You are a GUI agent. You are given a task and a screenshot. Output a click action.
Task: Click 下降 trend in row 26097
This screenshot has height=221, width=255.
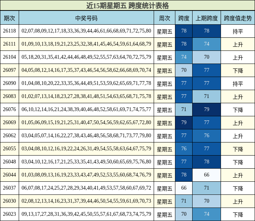238,71
